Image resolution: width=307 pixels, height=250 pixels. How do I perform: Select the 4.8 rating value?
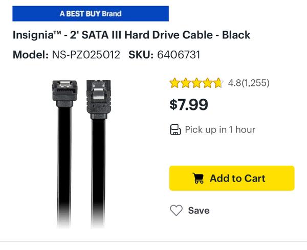(234, 83)
